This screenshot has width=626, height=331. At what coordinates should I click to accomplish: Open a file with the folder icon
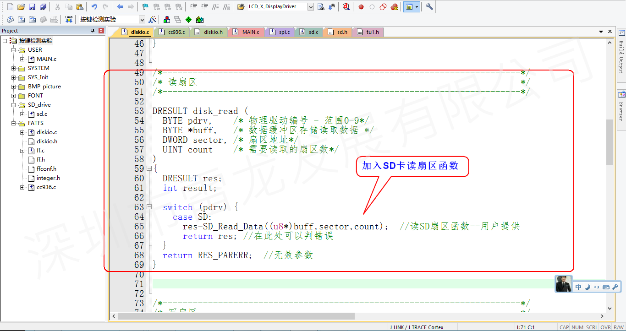[21, 7]
